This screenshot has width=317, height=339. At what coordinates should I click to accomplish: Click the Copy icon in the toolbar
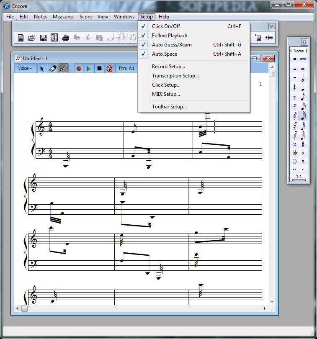pyautogui.click(x=77, y=38)
